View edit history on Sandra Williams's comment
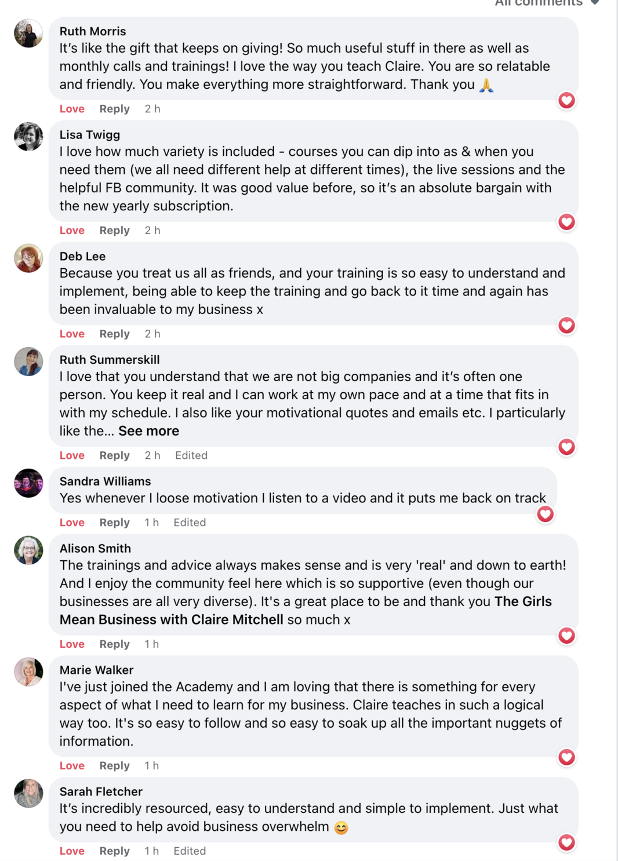618x861 pixels. coord(190,523)
